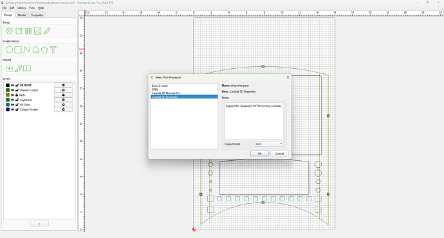444x238 pixels.
Task: Click the background image icon in Setup
Action: tap(38, 31)
